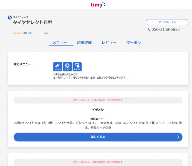The width and height of the screenshot is (192, 166).
Task: Click the star rating icons
Action: tap(17, 33)
